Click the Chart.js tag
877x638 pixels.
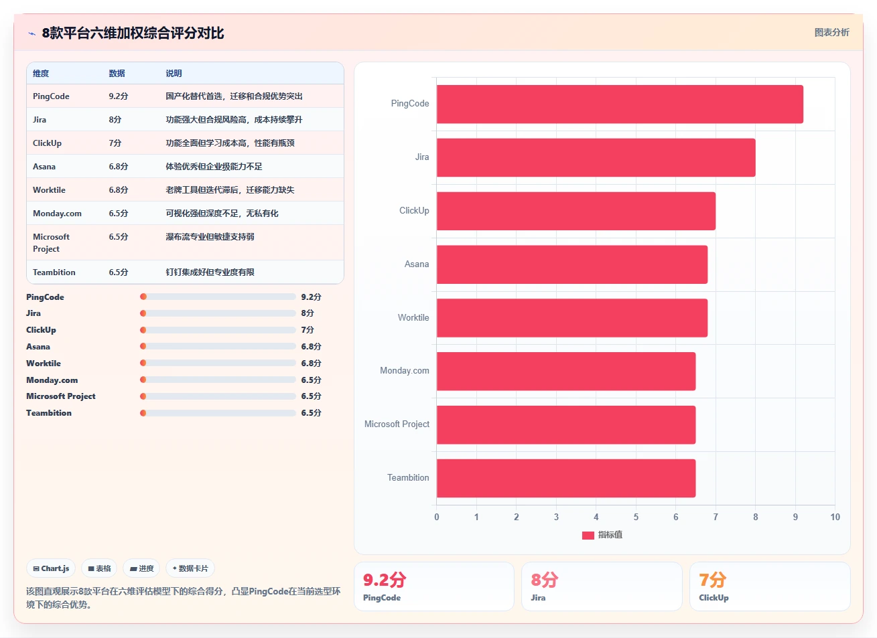click(51, 568)
